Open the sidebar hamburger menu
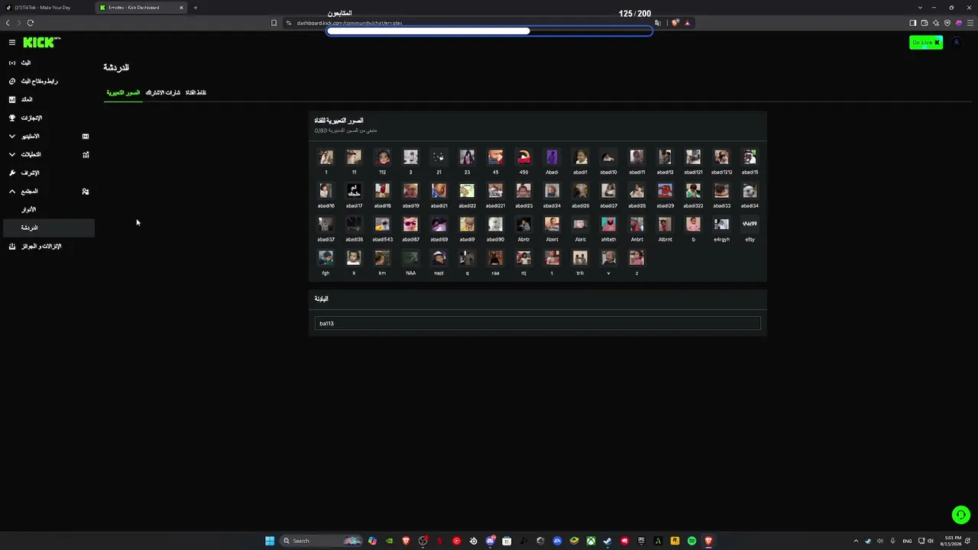 tap(12, 43)
